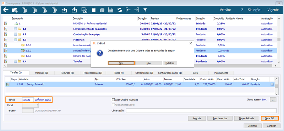Click the folder icon of stage 1.1

click(20, 29)
